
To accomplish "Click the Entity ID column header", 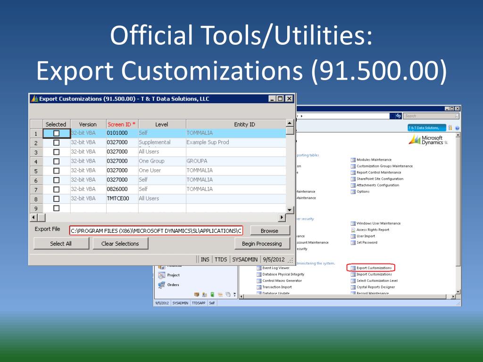I will point(236,124).
